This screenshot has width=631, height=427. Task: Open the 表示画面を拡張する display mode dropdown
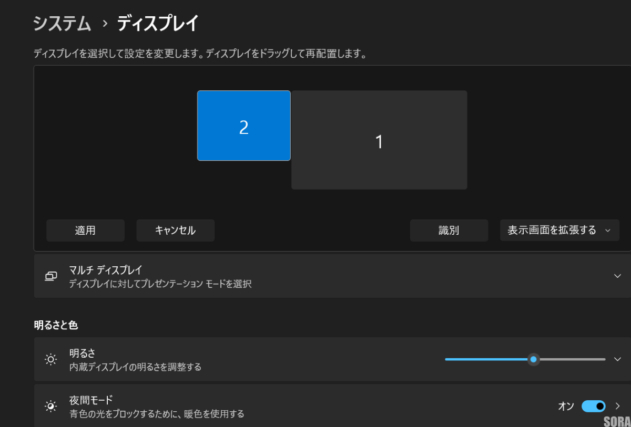[559, 230]
